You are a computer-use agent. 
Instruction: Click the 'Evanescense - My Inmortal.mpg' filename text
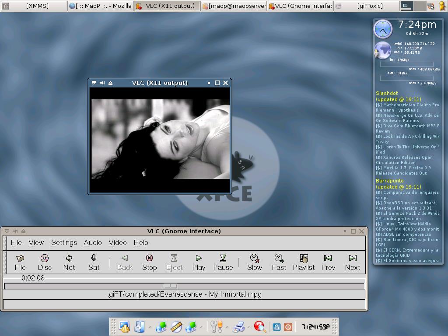[210, 294]
